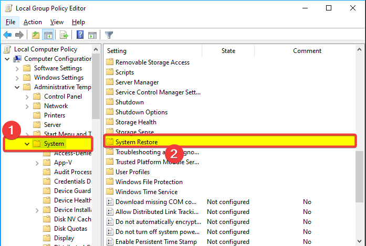Expand the Network tree node
Viewport: 366px width, 246px height.
[x=27, y=106]
